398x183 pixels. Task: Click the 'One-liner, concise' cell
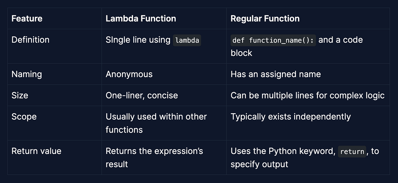click(x=142, y=95)
